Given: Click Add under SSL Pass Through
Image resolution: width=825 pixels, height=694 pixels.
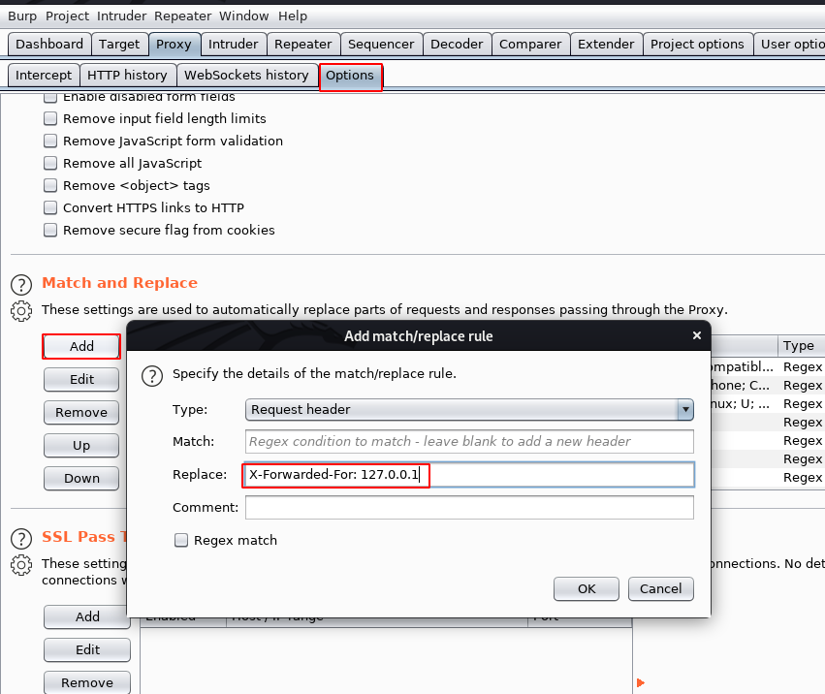Looking at the screenshot, I should pos(87,616).
